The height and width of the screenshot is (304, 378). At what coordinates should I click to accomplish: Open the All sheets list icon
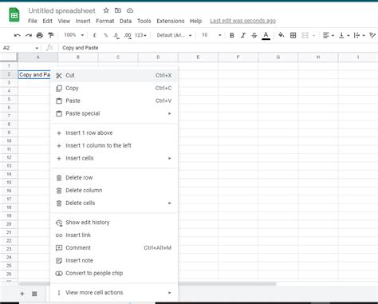coord(34,294)
